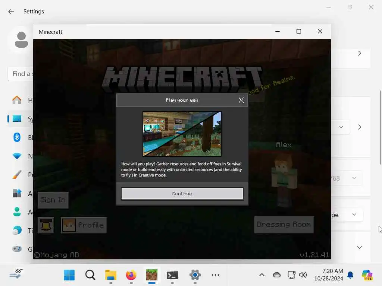
Task: Open the second right chevron in Settings panel
Action: point(360,127)
